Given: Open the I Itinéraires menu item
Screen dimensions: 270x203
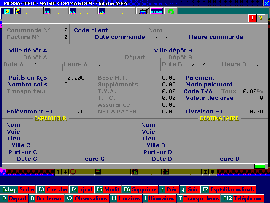Looking at the screenshot, I should coord(160,198).
